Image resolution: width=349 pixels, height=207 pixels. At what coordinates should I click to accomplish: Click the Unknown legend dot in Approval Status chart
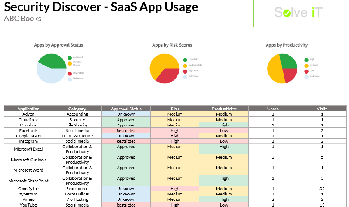tap(70, 79)
